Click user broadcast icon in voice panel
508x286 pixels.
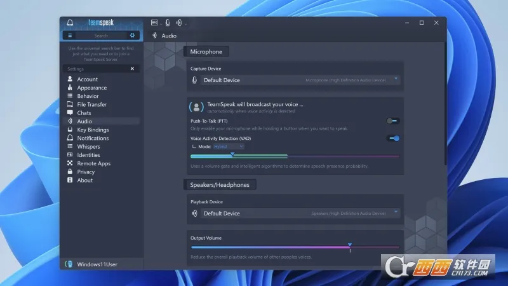click(x=196, y=107)
